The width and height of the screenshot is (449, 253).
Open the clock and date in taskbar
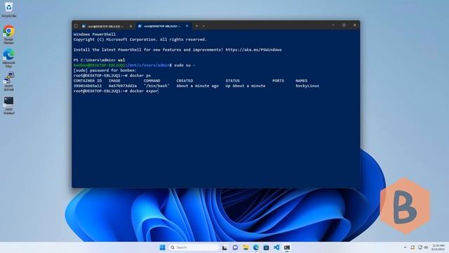(x=438, y=247)
